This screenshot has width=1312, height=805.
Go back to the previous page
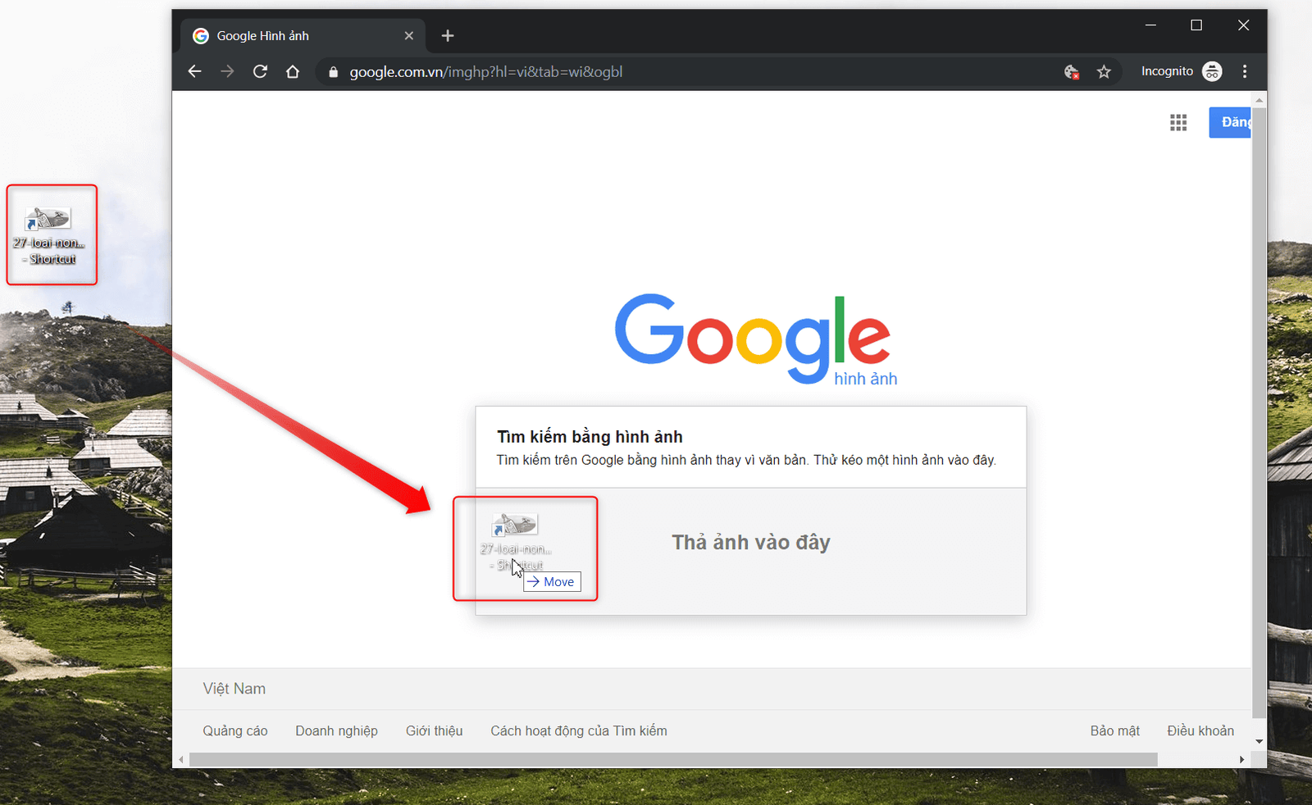194,71
